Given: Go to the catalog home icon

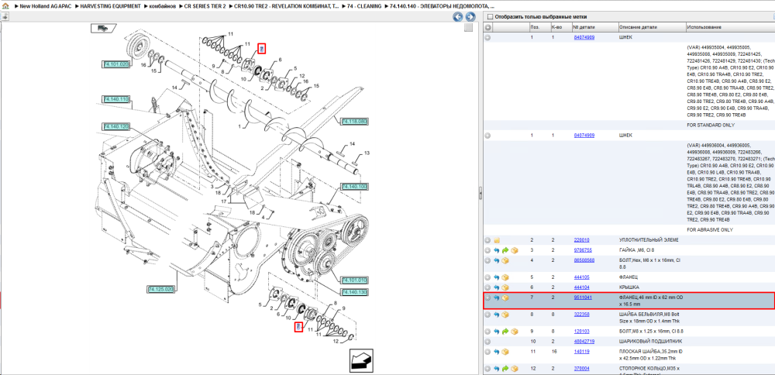Looking at the screenshot, I should point(5,6).
